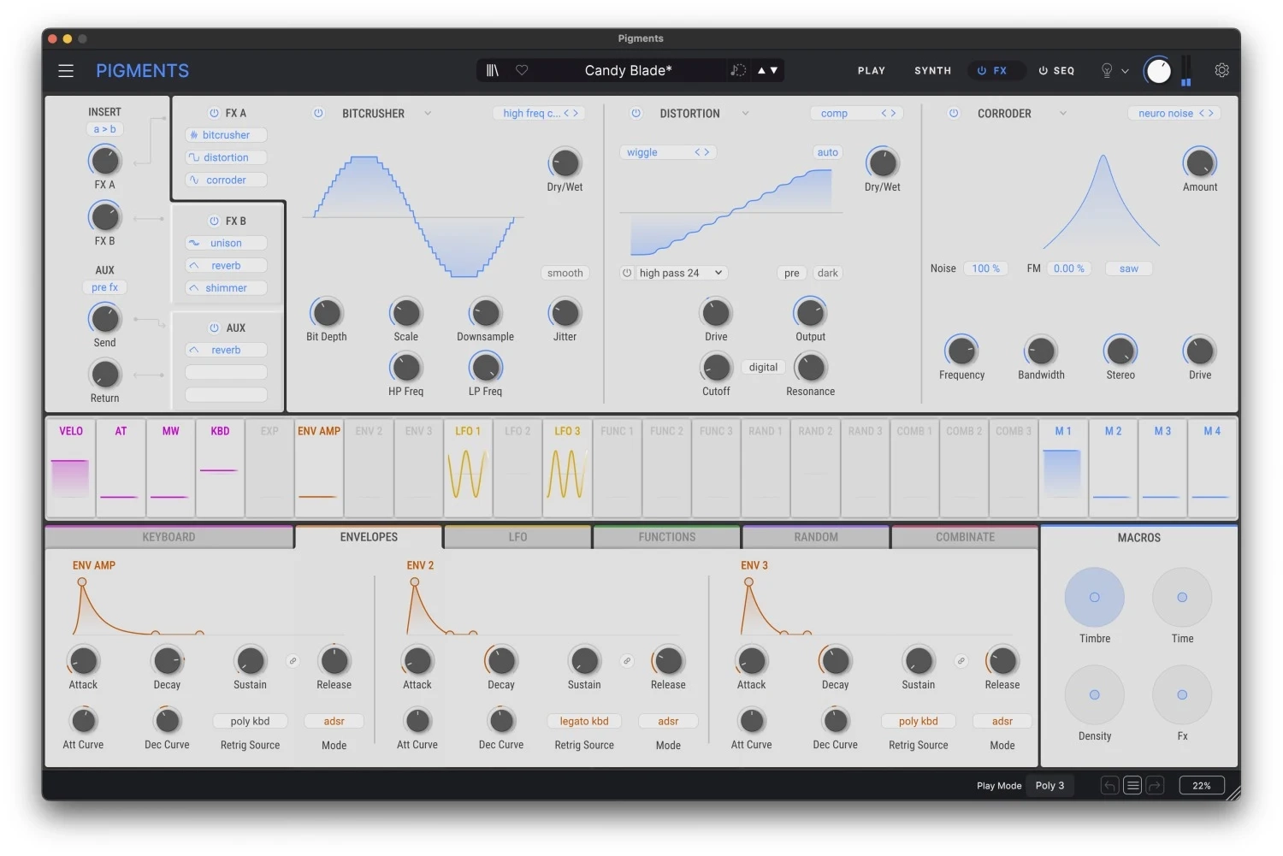
Task: Open the Poly 3 play mode dropdown
Action: point(1049,785)
